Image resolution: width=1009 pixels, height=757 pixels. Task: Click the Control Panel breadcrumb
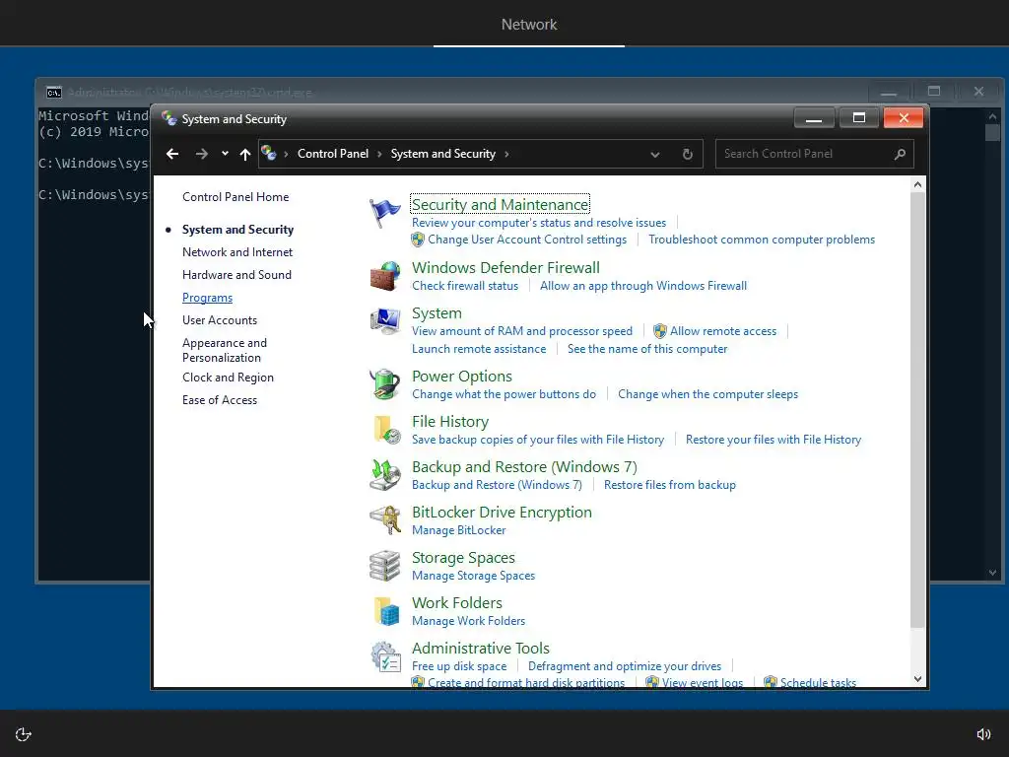333,154
